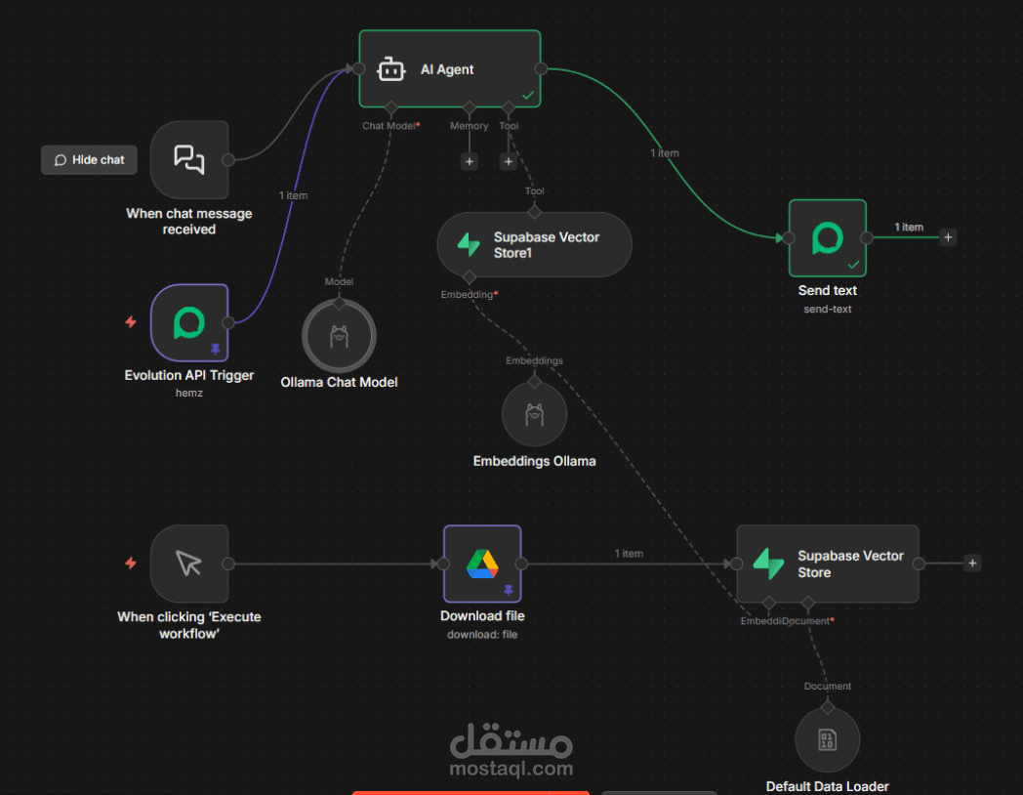Open the AI Agent node

pos(450,68)
